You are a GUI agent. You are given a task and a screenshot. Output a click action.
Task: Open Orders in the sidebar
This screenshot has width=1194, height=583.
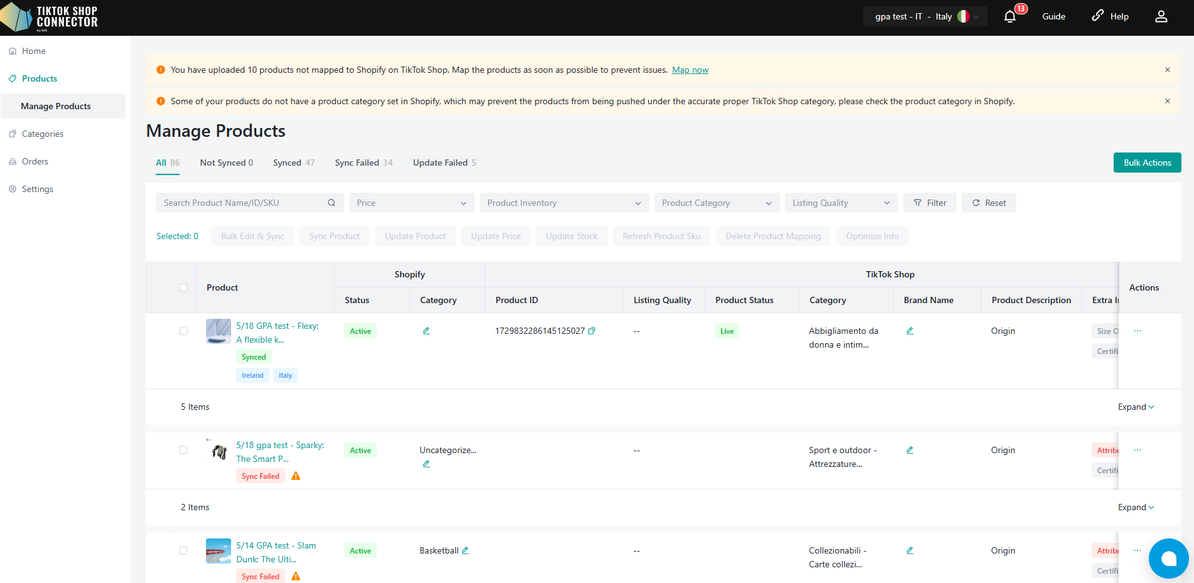click(x=35, y=161)
